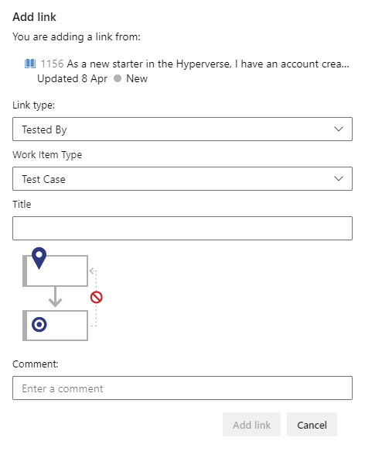Click the Work Item Type chevron arrow
This screenshot has width=365, height=469.
[x=339, y=178]
